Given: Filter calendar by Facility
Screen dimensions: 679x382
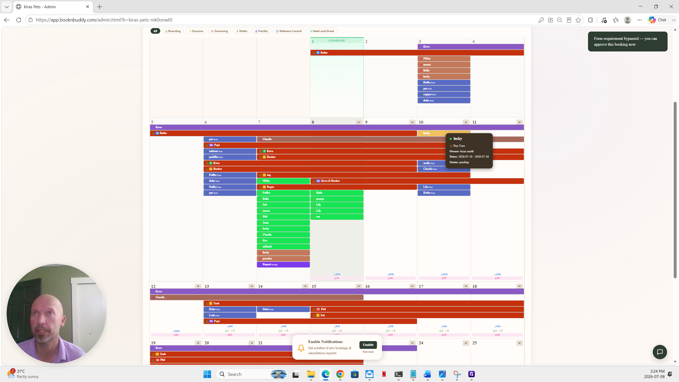Looking at the screenshot, I should click(x=261, y=31).
